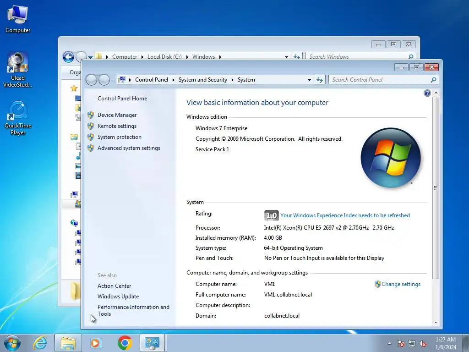Open Performance Information and Tools link
This screenshot has width=469, height=352.
point(133,310)
